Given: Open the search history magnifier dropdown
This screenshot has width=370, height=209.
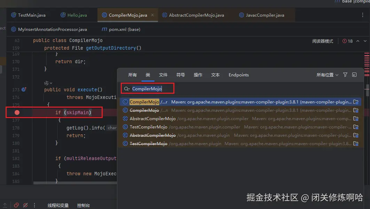Looking at the screenshot, I should [x=127, y=89].
